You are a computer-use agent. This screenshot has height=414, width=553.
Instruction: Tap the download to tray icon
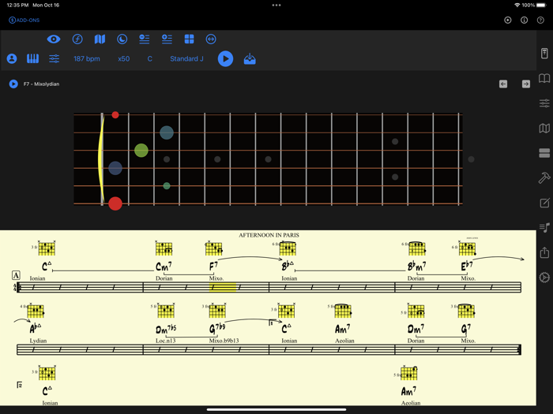click(x=250, y=59)
